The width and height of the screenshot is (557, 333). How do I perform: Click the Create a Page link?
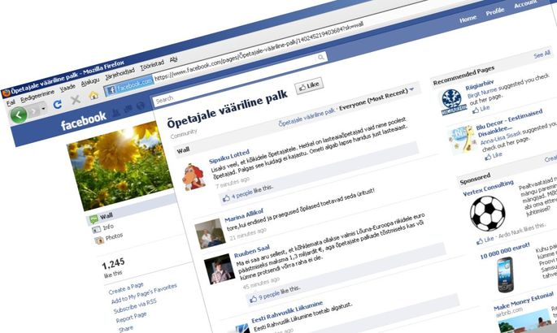click(x=126, y=288)
